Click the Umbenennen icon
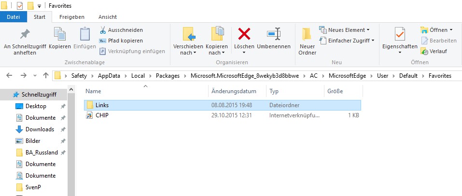The image size is (462, 196). coord(274,34)
